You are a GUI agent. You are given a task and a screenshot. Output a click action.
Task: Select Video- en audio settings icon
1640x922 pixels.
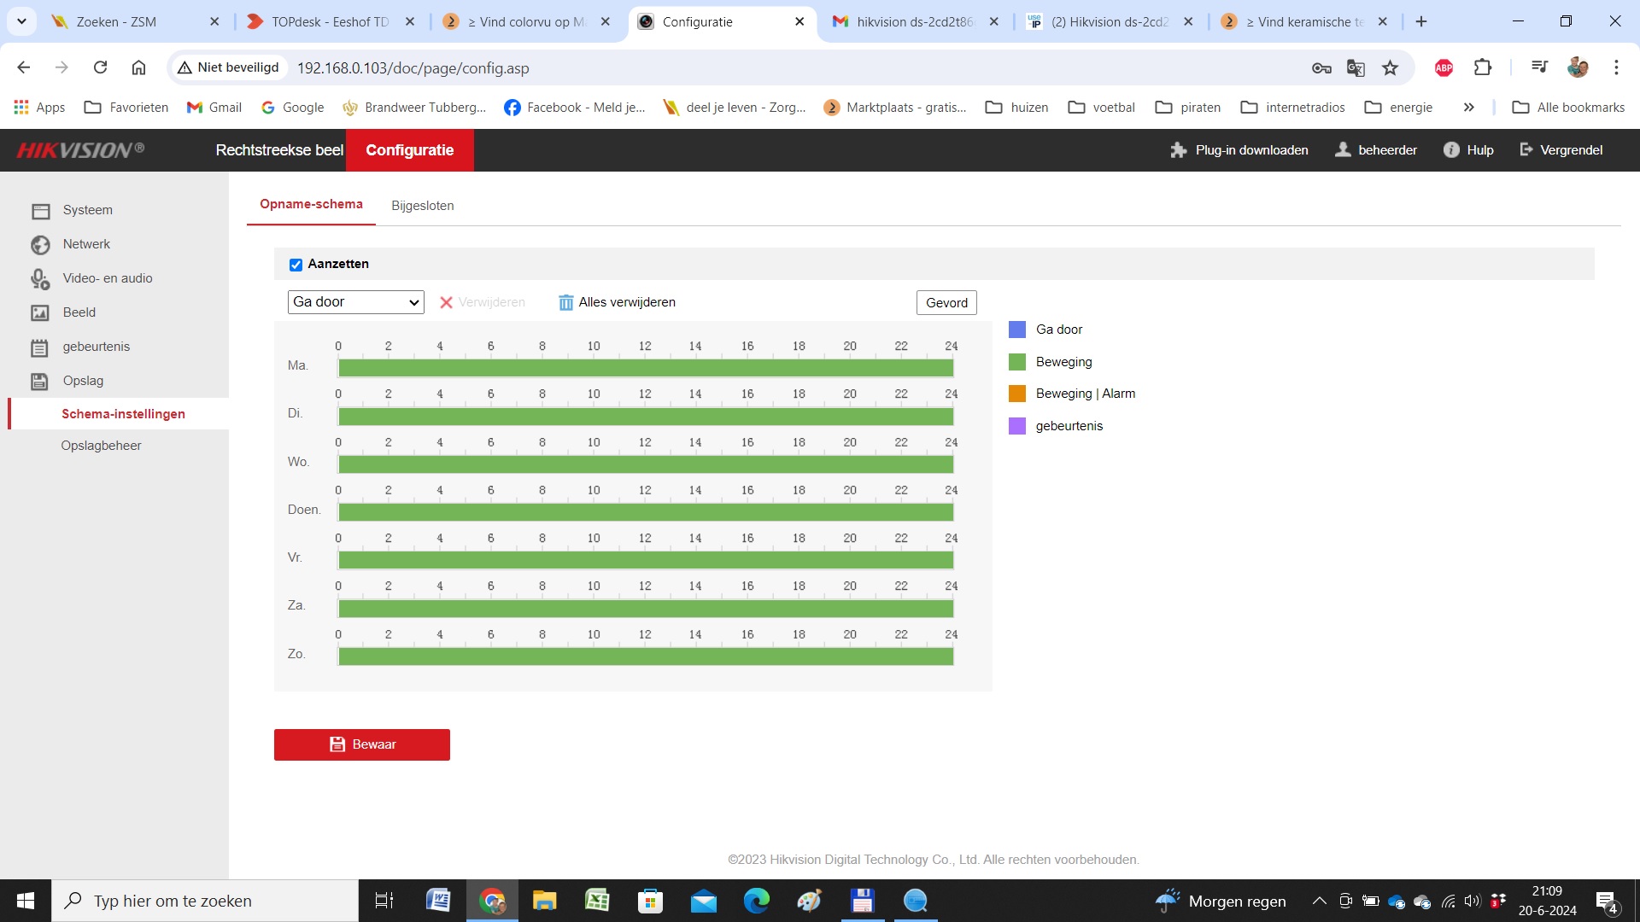(40, 279)
